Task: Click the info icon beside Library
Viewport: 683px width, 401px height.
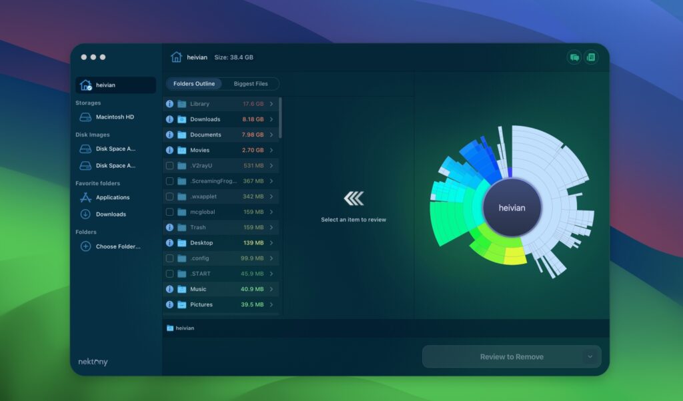Action: pos(169,103)
